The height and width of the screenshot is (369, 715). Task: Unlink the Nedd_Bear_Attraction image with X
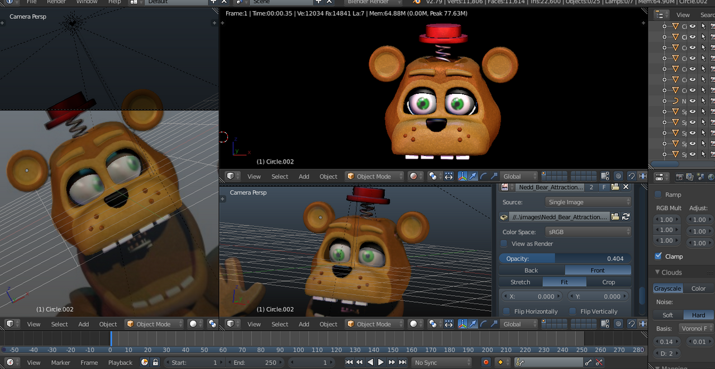point(626,187)
